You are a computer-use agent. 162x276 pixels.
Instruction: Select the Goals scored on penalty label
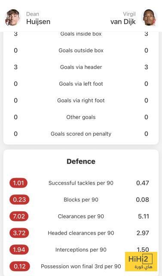click(81, 134)
